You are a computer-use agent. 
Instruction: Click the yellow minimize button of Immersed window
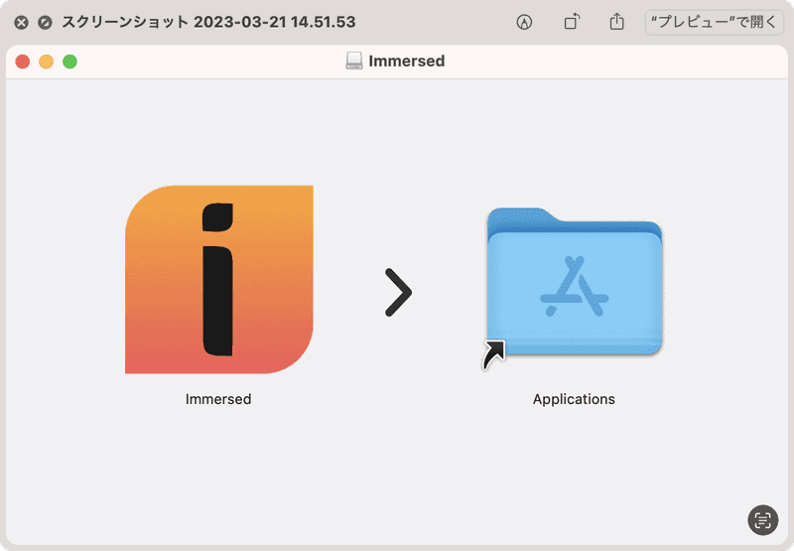pos(46,62)
